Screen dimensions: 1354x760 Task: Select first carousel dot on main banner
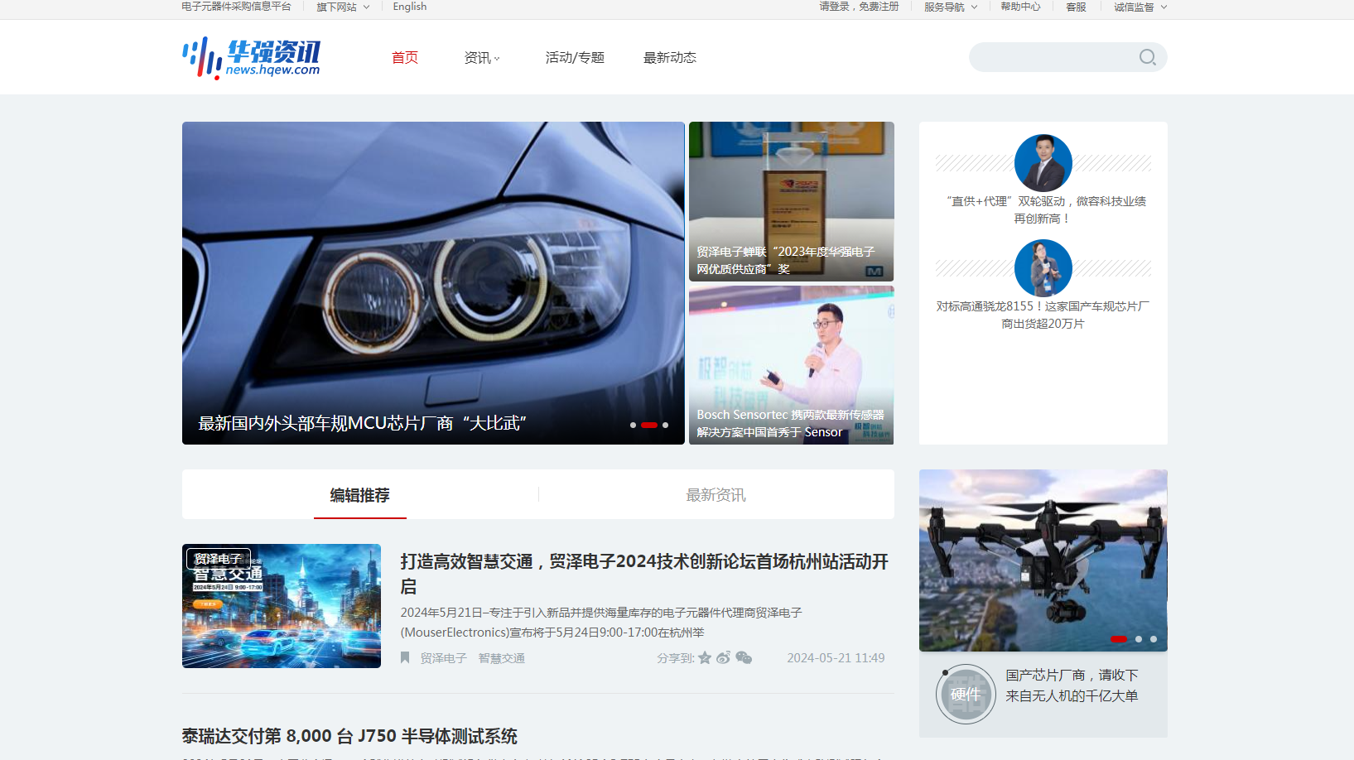tap(633, 425)
